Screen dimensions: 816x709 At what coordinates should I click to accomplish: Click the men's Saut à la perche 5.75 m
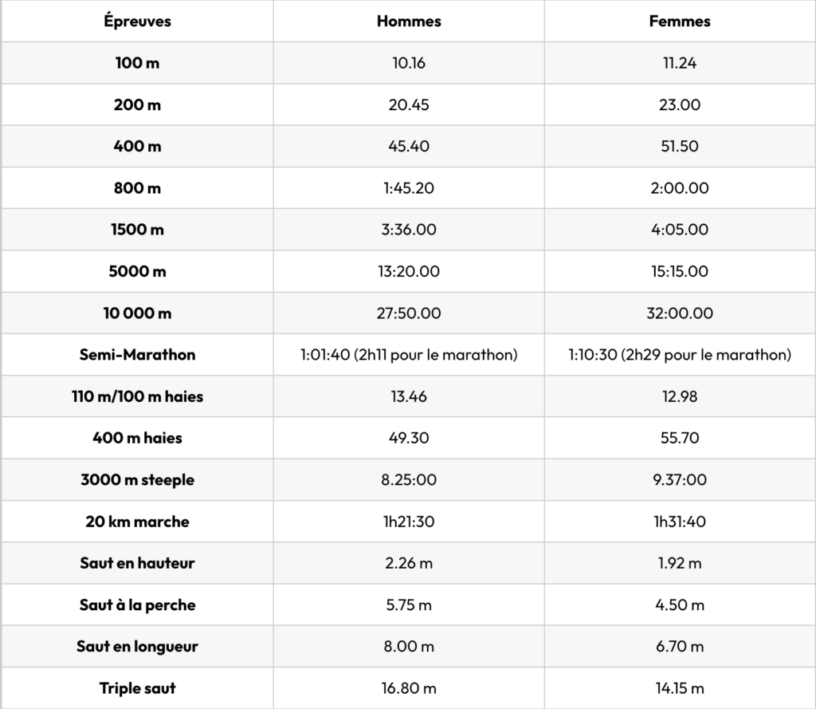[x=409, y=605]
